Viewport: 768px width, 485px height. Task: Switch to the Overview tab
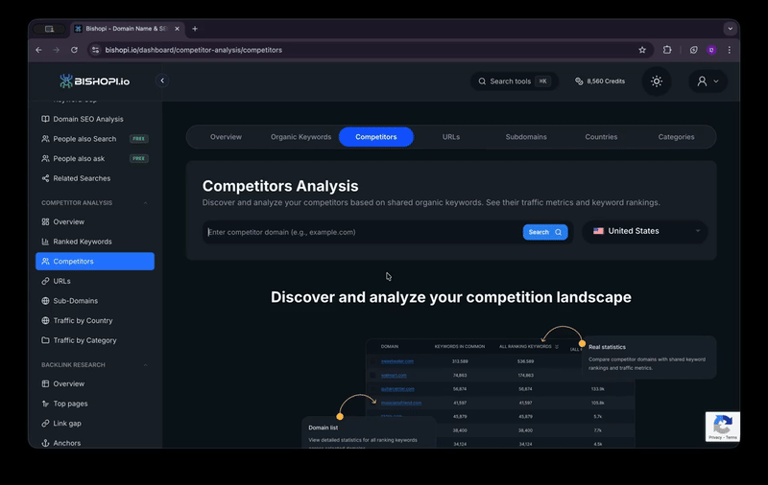click(x=226, y=137)
